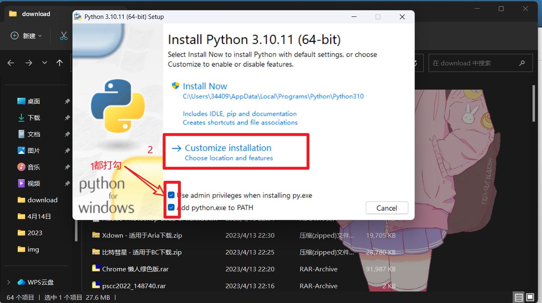Image resolution: width=542 pixels, height=303 pixels.
Task: Click Customize installation option
Action: [x=228, y=152]
